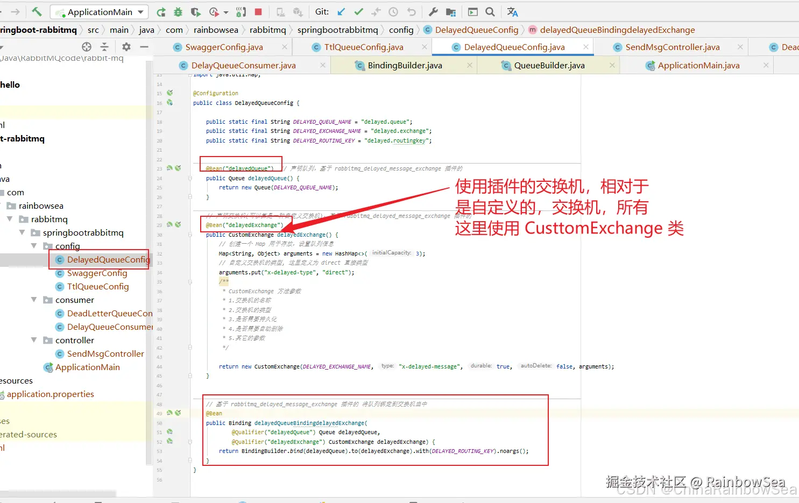Close the SwaggerConfig.java tab

[285, 47]
